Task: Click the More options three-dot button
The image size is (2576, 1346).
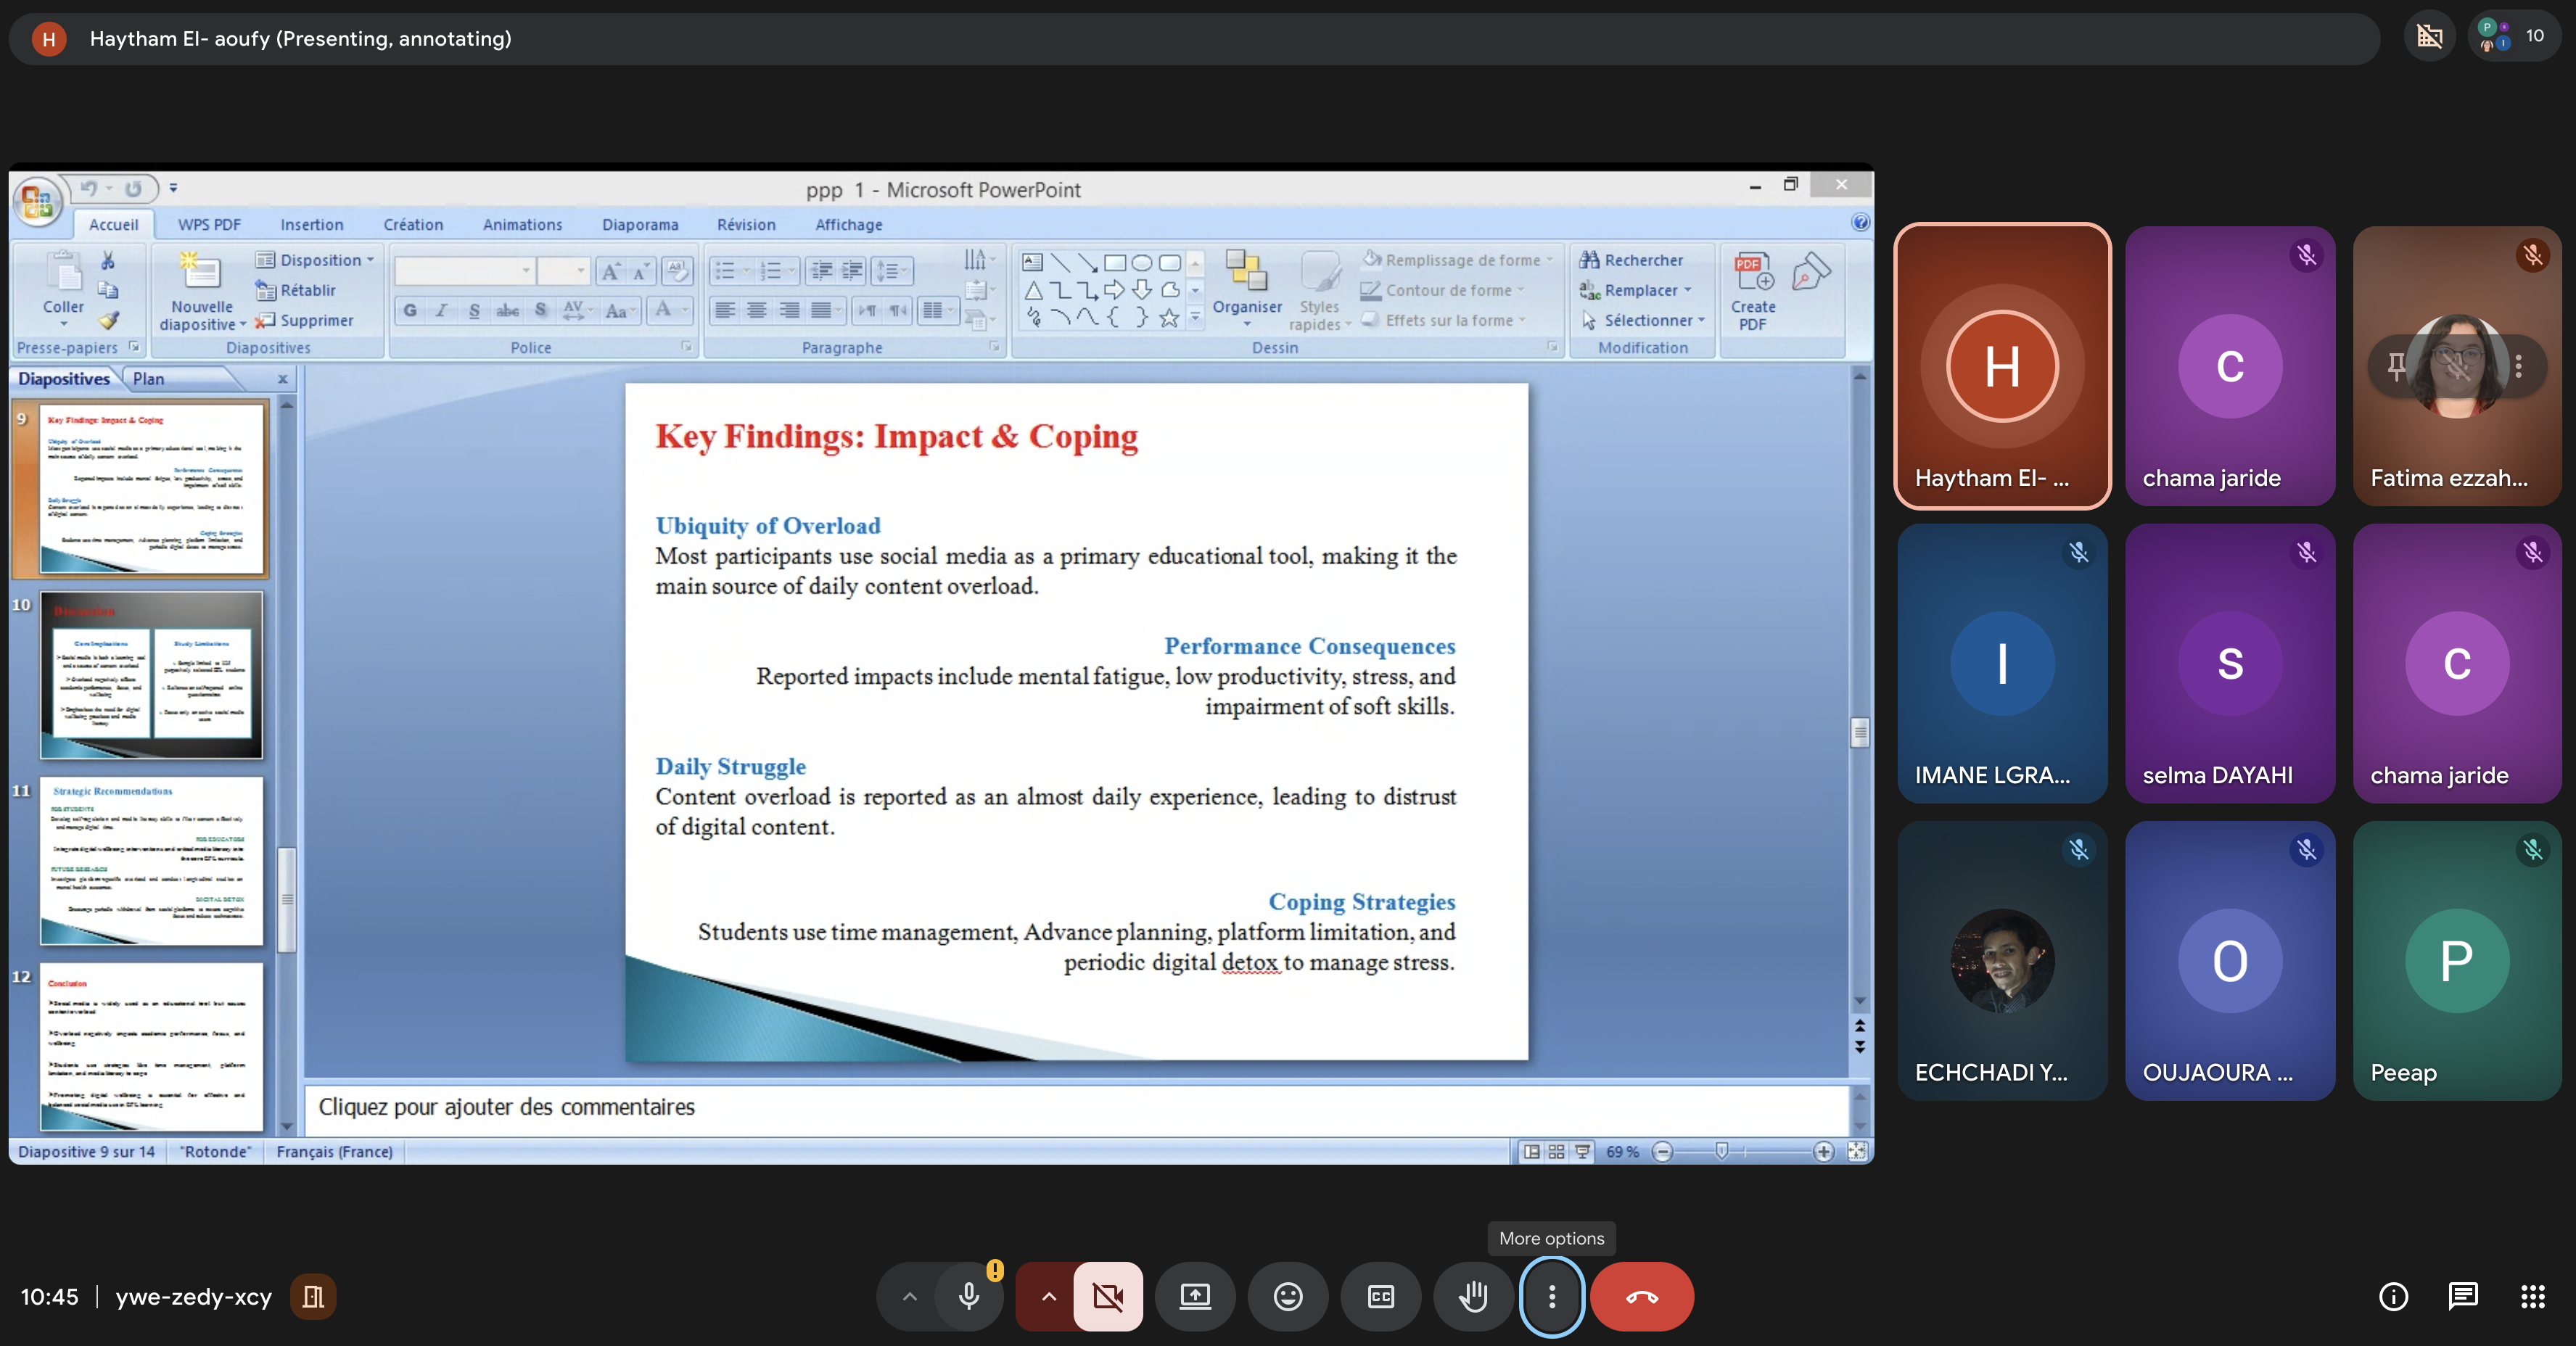Action: click(x=1552, y=1297)
